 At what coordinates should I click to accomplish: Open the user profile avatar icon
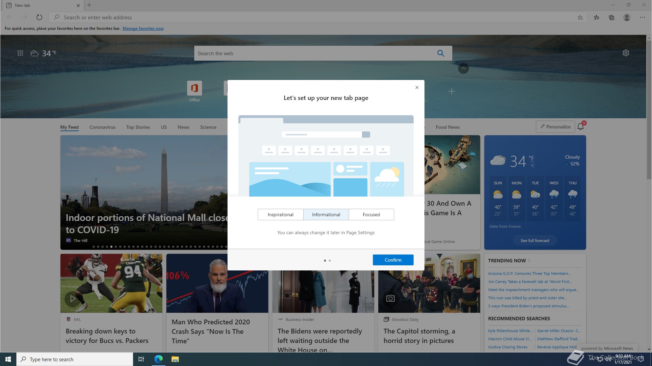(627, 17)
